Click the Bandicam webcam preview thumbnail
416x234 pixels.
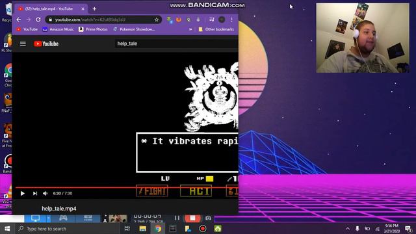pyautogui.click(x=118, y=218)
